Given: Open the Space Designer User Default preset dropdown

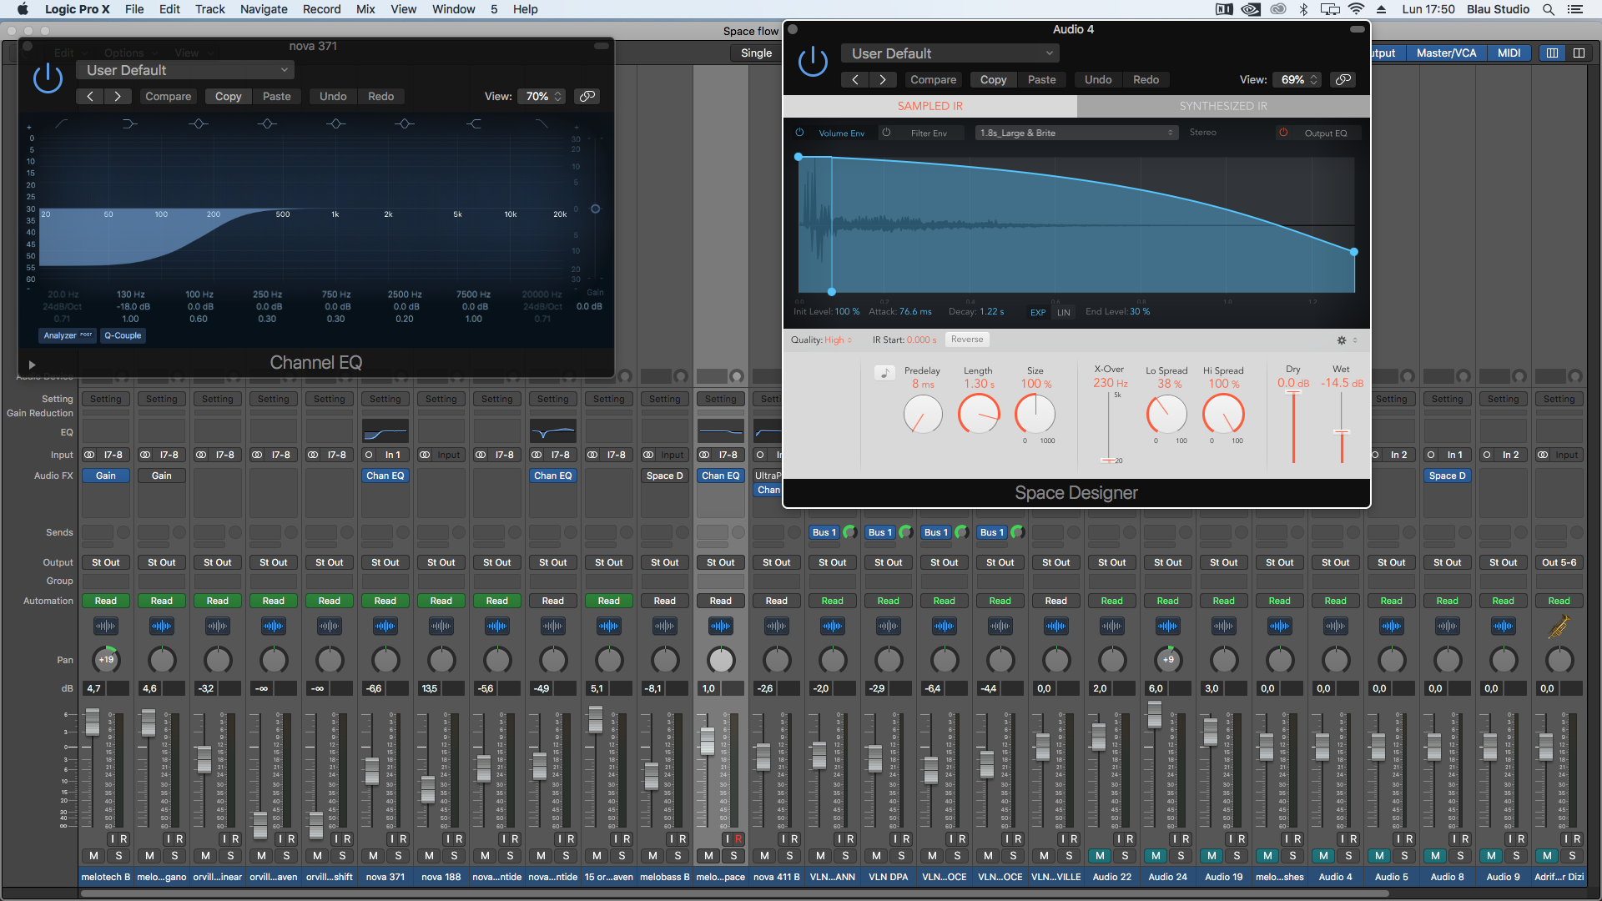Looking at the screenshot, I should (x=950, y=53).
